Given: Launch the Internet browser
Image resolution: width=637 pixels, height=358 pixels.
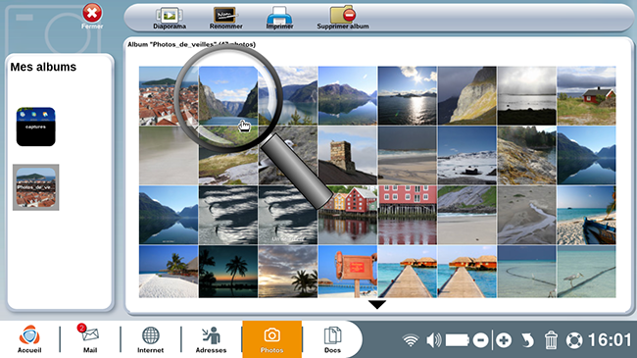Looking at the screenshot, I should [150, 339].
